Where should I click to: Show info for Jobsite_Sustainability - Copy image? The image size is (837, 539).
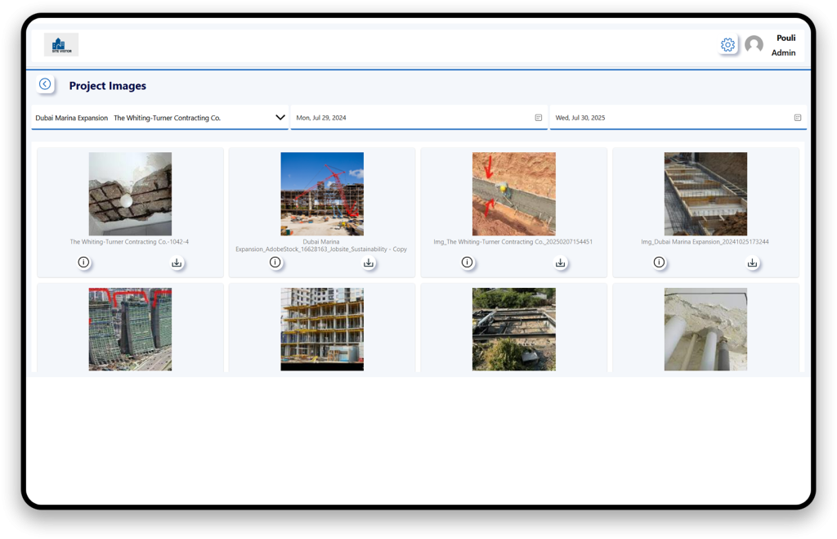[275, 263]
